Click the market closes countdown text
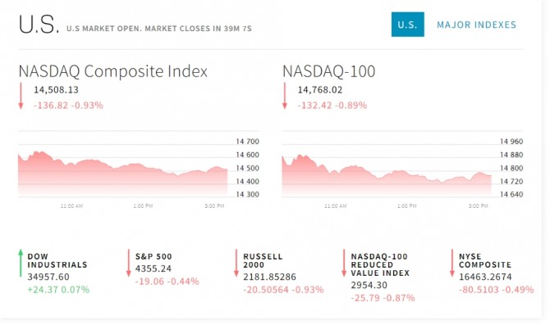The image size is (550, 325). tap(159, 29)
